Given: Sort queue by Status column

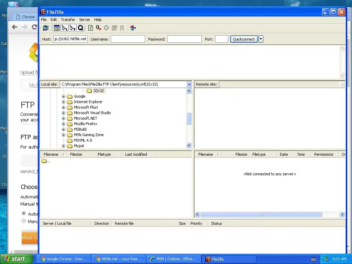Looking at the screenshot, I should (234, 223).
